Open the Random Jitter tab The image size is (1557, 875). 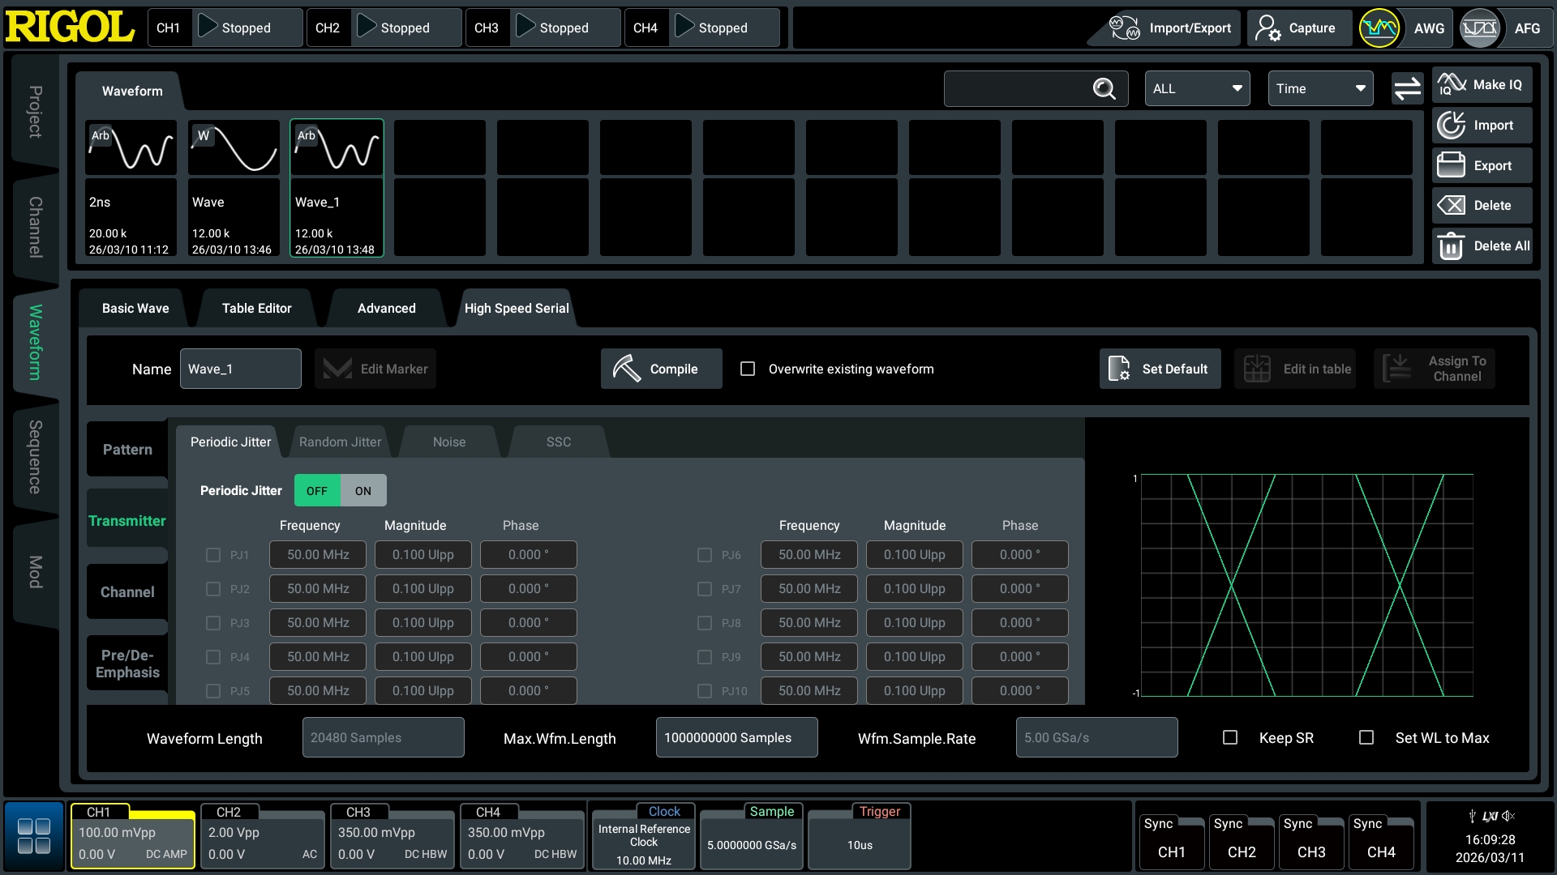340,442
